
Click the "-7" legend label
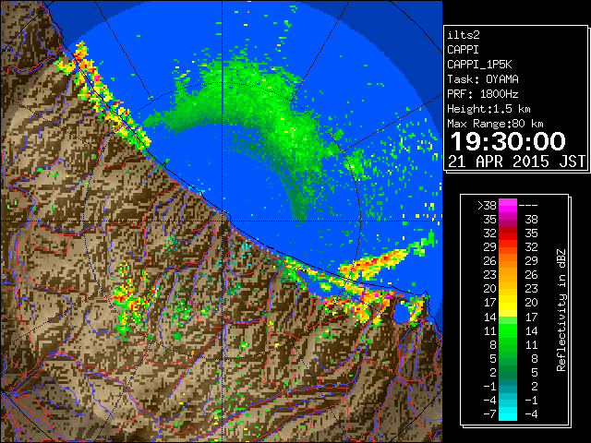click(489, 414)
